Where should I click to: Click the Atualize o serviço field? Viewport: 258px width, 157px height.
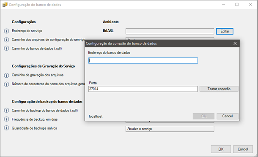tap(170, 129)
